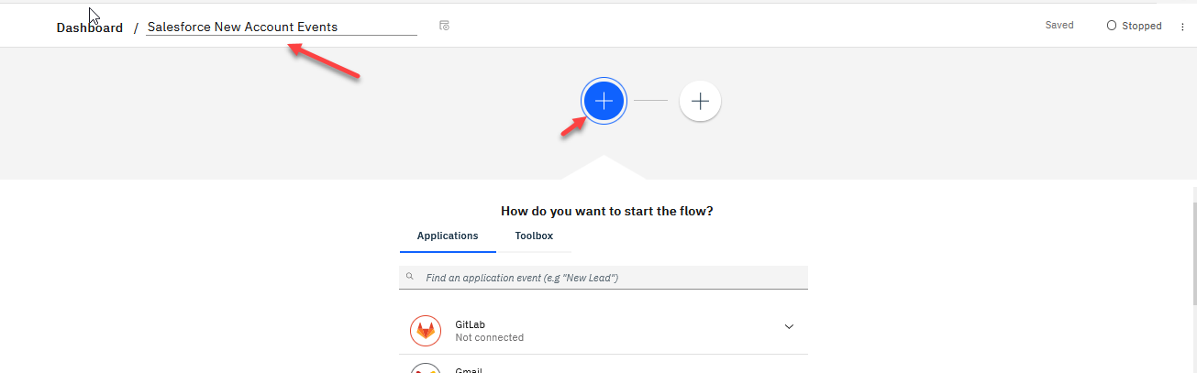Expand the GitLab application chevron
This screenshot has width=1197, height=373.
click(x=789, y=326)
